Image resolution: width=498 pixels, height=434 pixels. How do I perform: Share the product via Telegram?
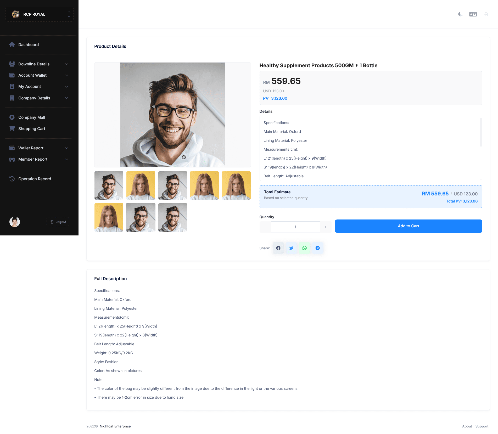point(317,248)
